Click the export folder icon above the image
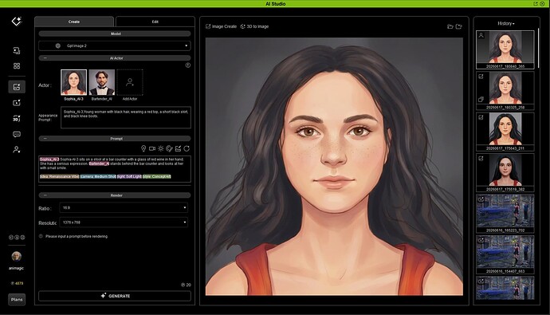The image size is (550, 315). 459,26
